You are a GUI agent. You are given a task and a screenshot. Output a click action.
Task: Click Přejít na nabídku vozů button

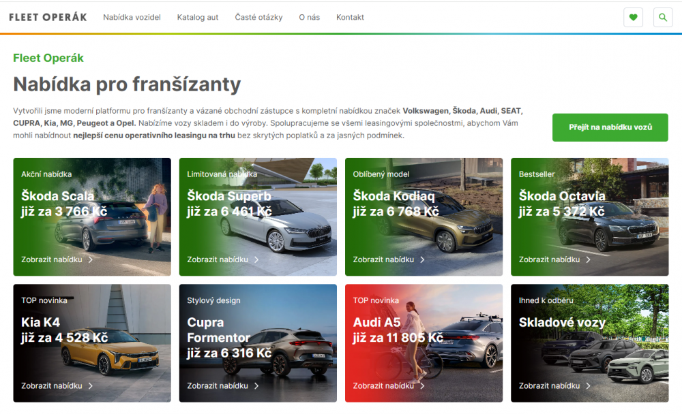(610, 127)
